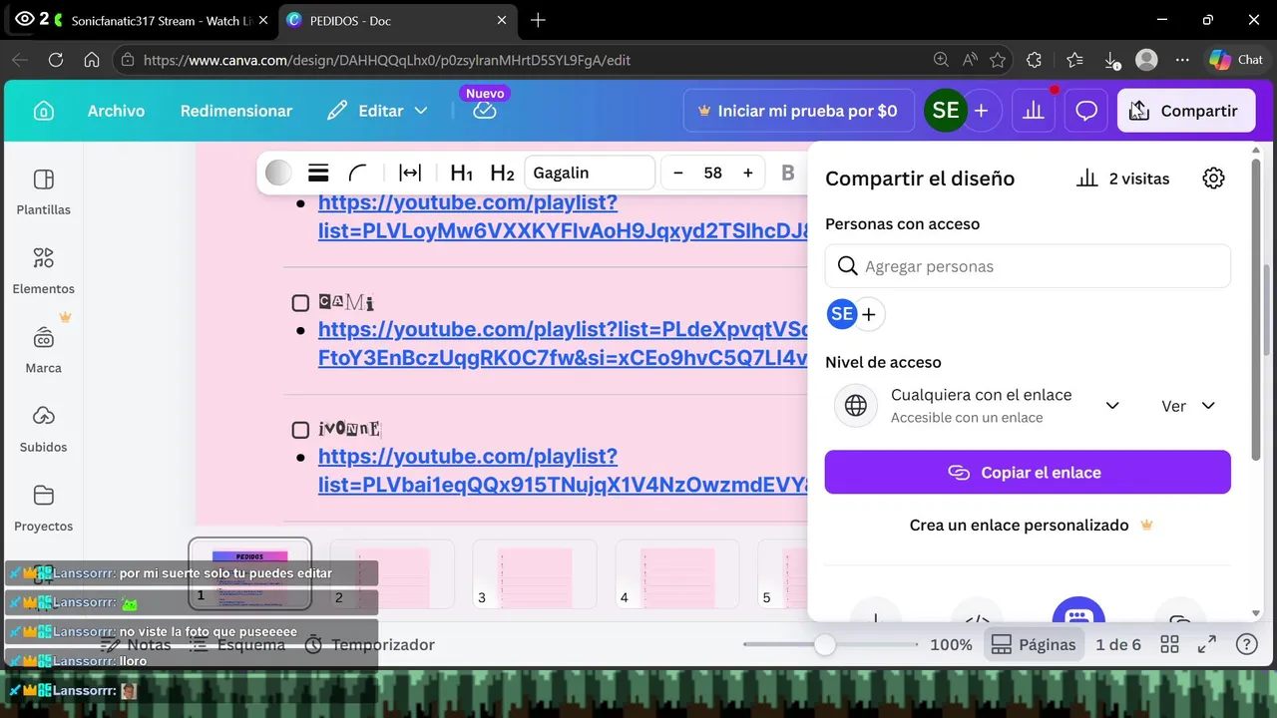The height and width of the screenshot is (718, 1277).
Task: Click Crea un enlace personalizado
Action: pos(1031,525)
